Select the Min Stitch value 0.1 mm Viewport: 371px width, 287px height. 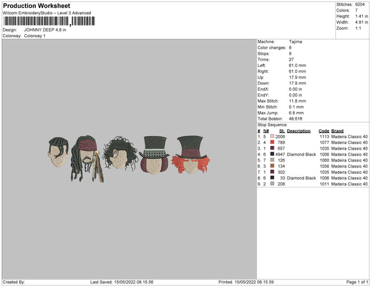296,107
